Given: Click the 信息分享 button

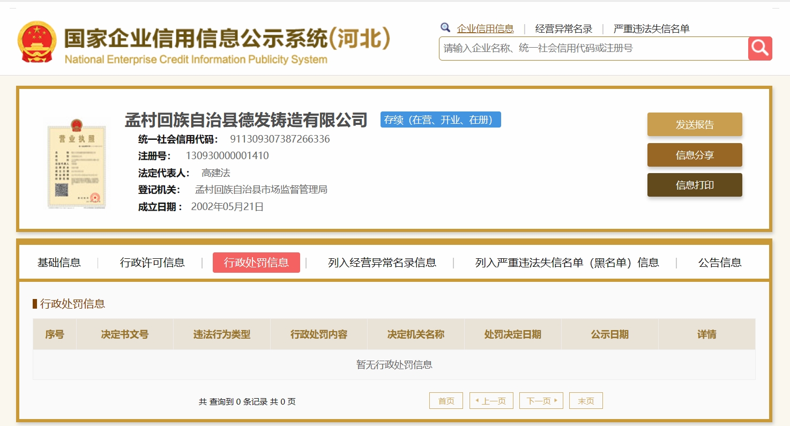Looking at the screenshot, I should (x=695, y=155).
